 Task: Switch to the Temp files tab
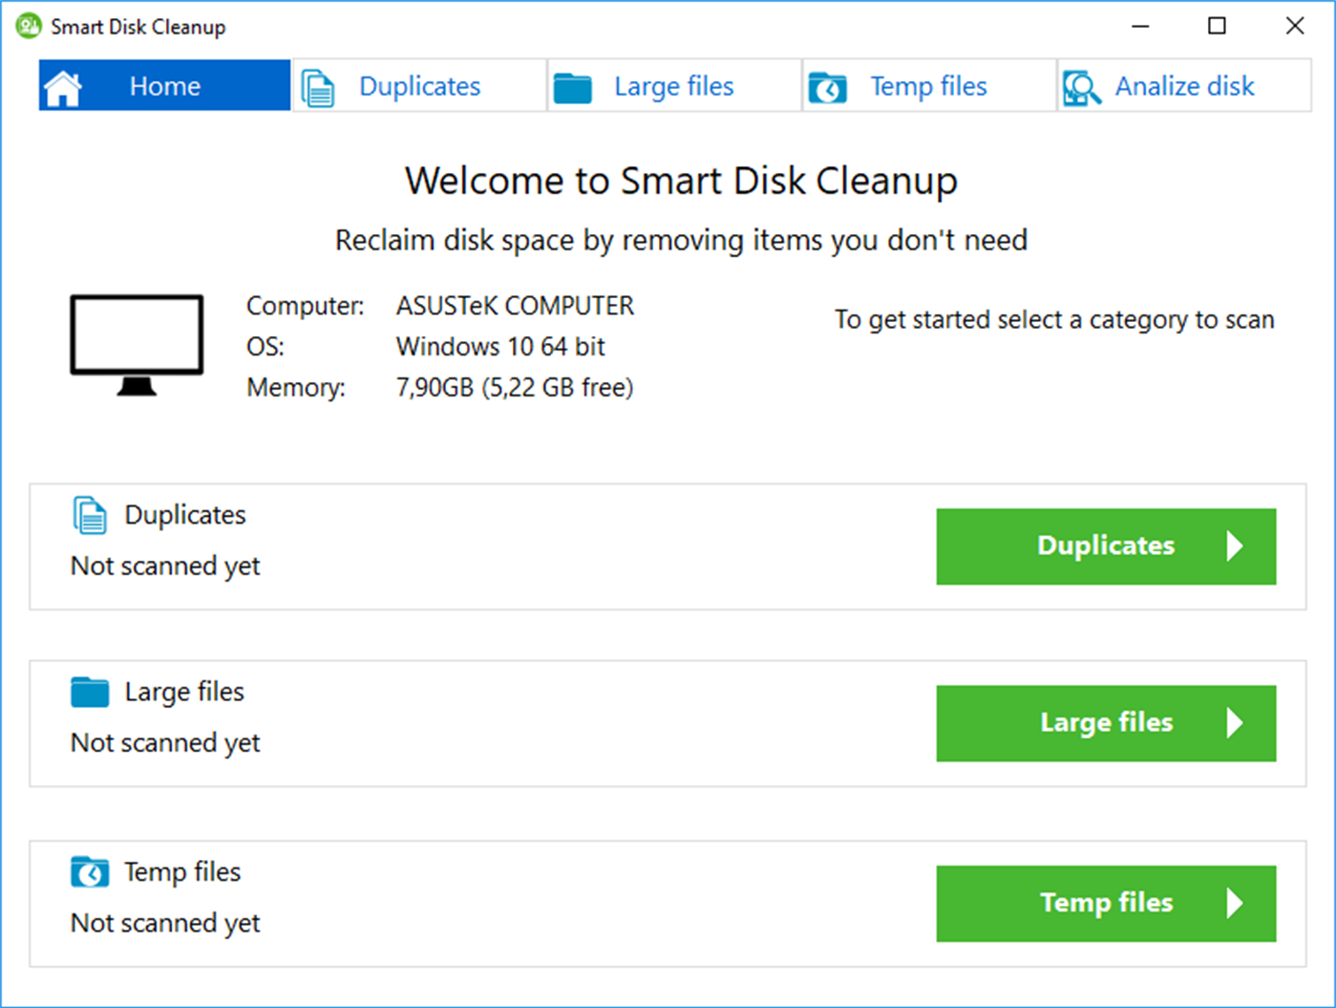tap(927, 85)
